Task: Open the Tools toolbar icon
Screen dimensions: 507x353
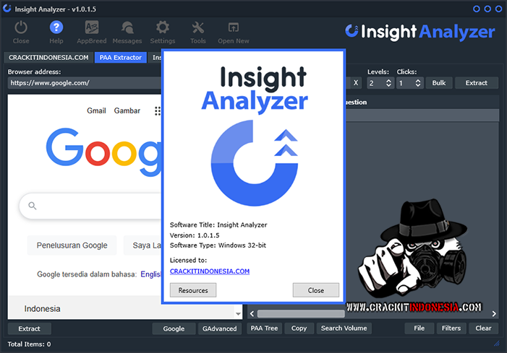Action: pyautogui.click(x=197, y=28)
